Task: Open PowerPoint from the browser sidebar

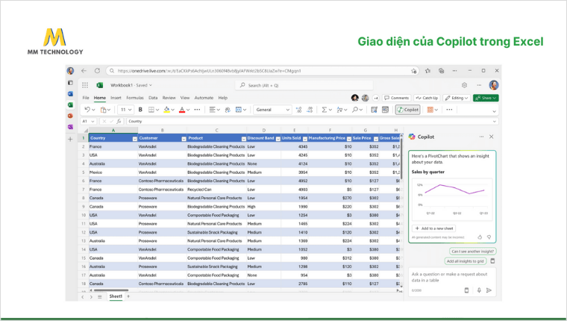Action: (x=70, y=116)
